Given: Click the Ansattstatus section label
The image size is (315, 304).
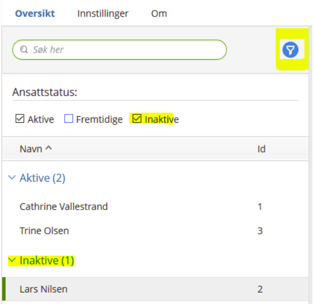Looking at the screenshot, I should coord(45,92).
